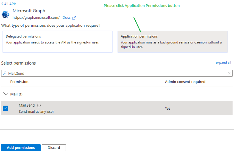Select Application permissions card

coord(172,42)
